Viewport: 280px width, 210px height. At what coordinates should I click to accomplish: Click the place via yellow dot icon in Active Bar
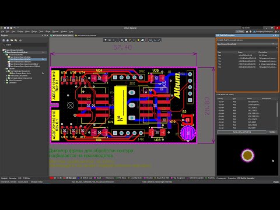tap(138, 40)
